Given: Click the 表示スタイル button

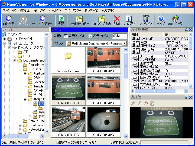Looking at the screenshot, I should pos(74,36).
